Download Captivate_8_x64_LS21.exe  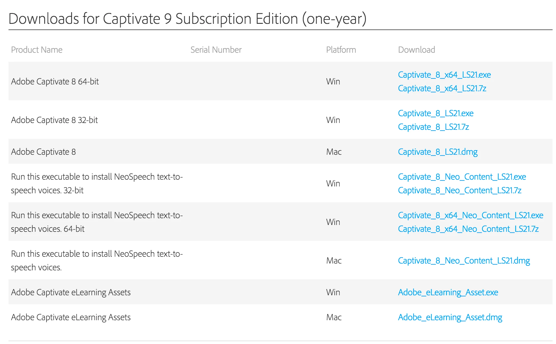pyautogui.click(x=444, y=75)
